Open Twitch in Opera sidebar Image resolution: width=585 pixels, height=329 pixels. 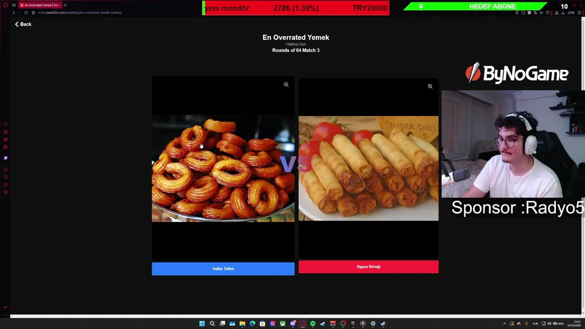click(5, 158)
